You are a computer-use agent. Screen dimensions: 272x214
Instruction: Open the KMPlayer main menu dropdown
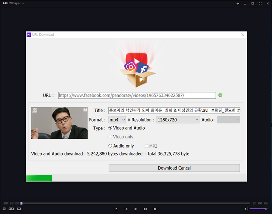coord(13,3)
